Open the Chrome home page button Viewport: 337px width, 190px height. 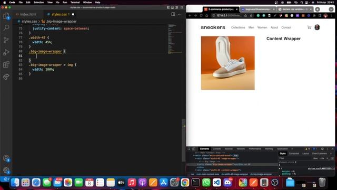coord(207,15)
